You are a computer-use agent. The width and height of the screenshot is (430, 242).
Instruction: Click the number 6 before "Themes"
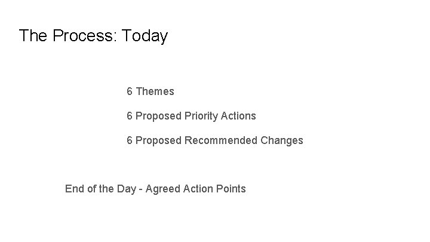tap(130, 91)
